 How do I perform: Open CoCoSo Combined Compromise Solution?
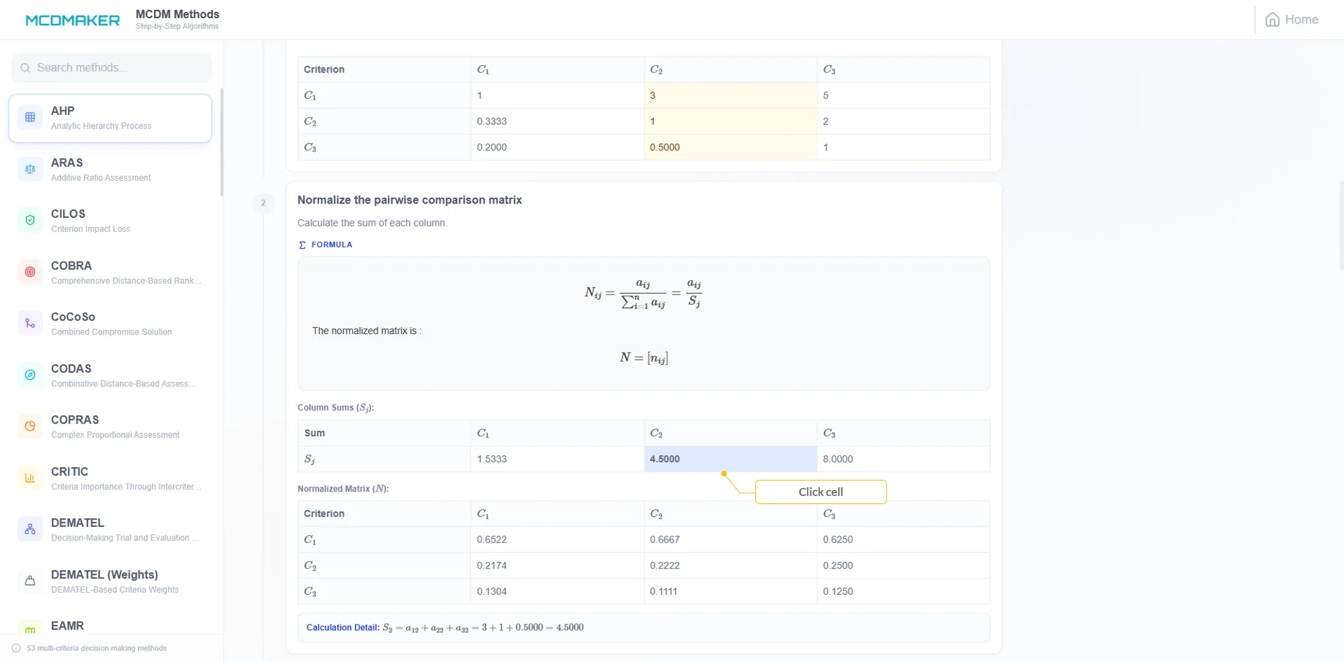(110, 323)
